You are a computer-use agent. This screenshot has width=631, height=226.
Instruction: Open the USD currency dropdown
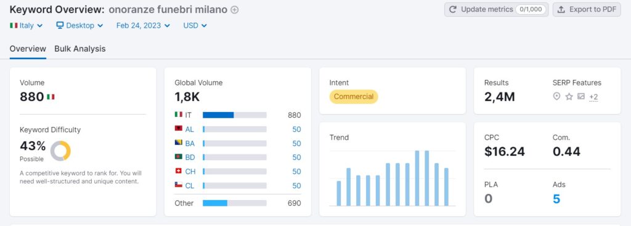(x=195, y=25)
